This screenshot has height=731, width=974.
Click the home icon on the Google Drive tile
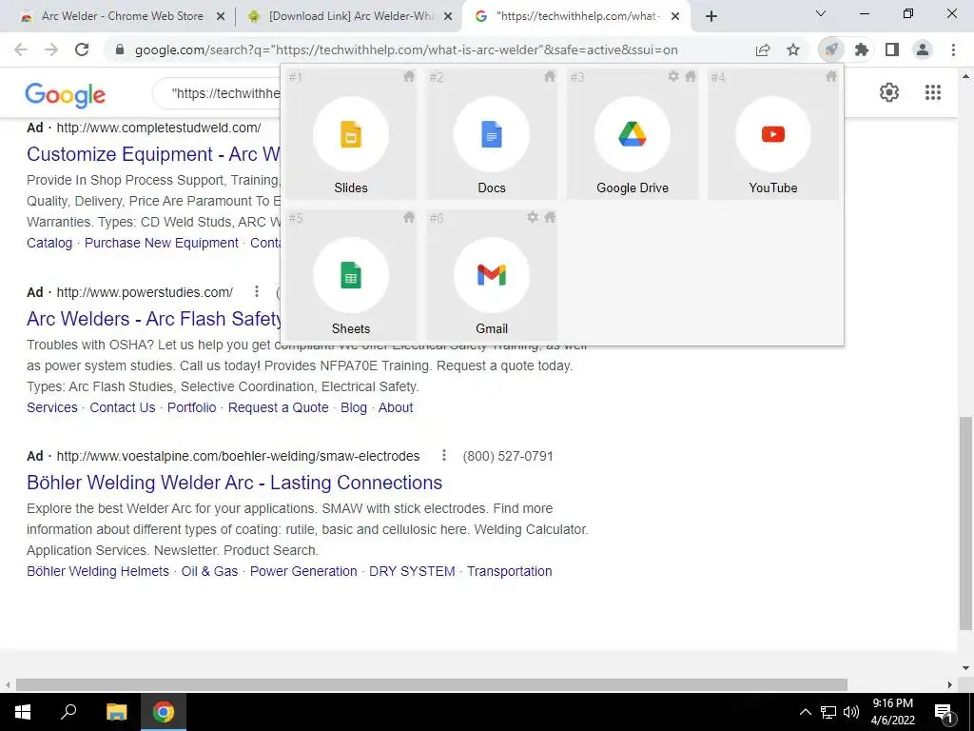tap(691, 76)
